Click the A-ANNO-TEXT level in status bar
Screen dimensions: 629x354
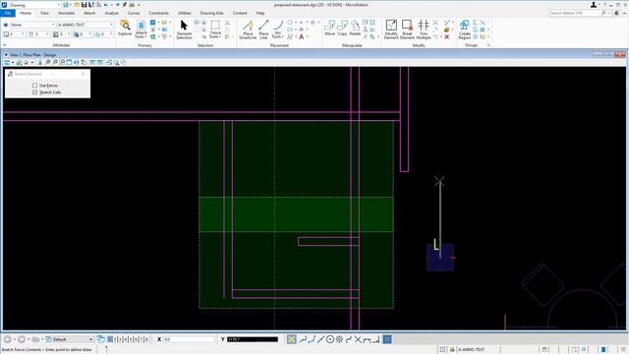pyautogui.click(x=472, y=350)
